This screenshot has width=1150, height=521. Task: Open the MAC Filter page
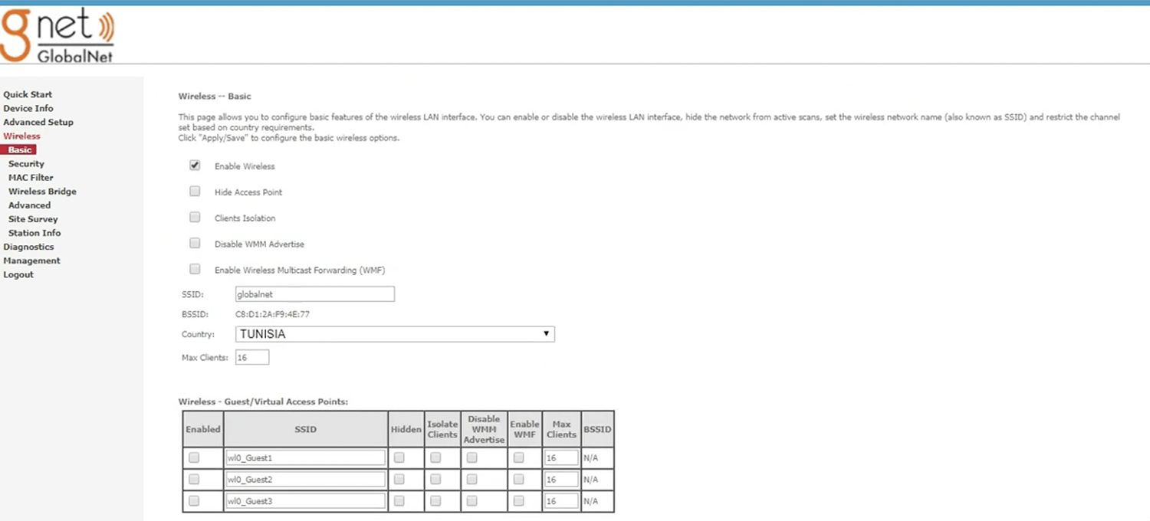point(31,177)
